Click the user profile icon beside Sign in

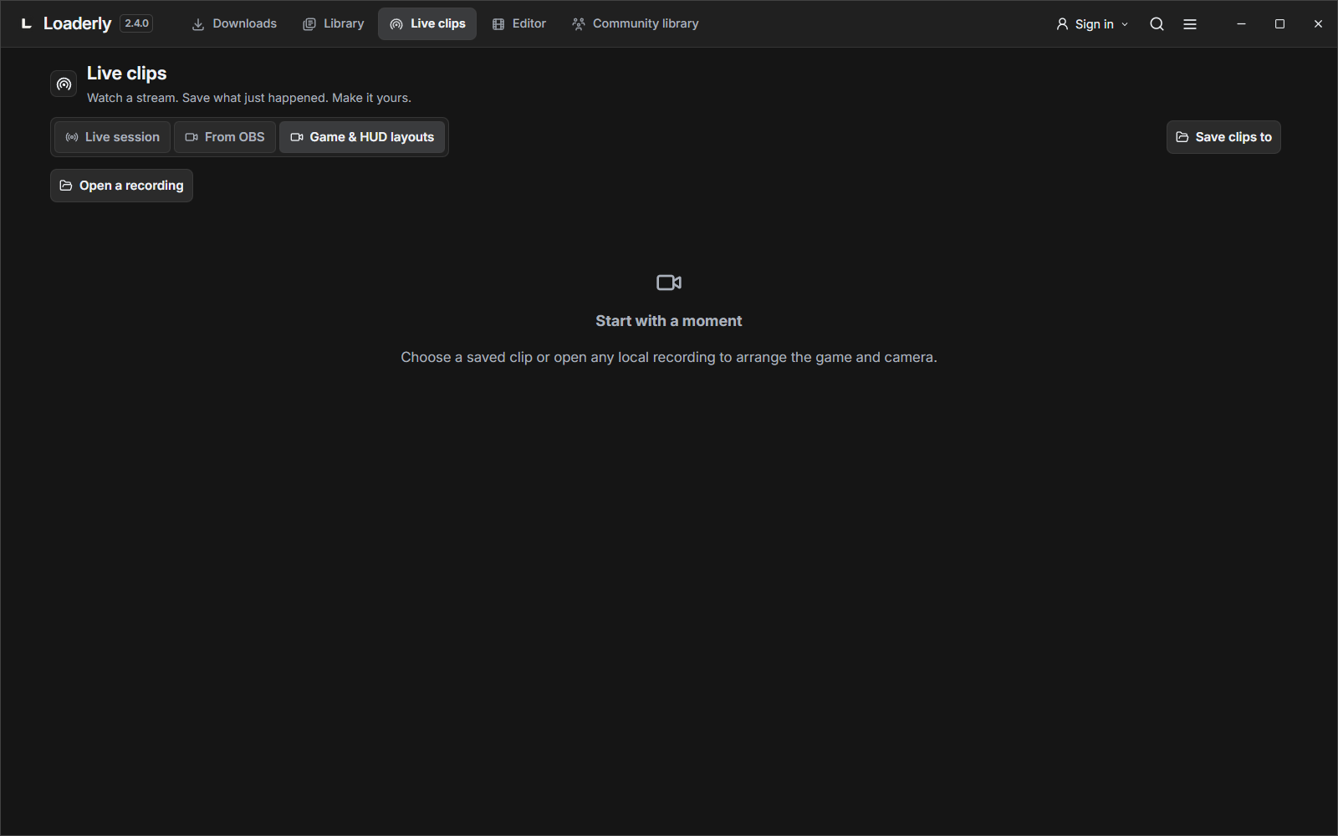pos(1062,24)
